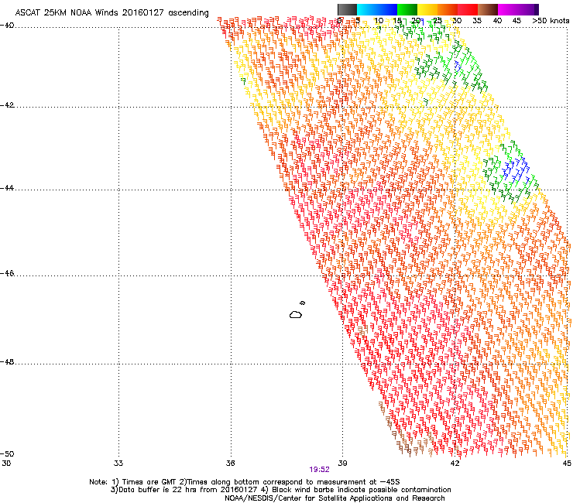Click the plot title 'ASCAT 25KM NOAA Winds 20160127 ascending'
This screenshot has height=503, width=573.
point(112,13)
